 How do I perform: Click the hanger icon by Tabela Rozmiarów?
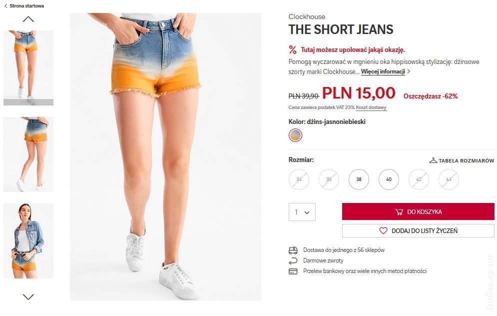pyautogui.click(x=433, y=160)
